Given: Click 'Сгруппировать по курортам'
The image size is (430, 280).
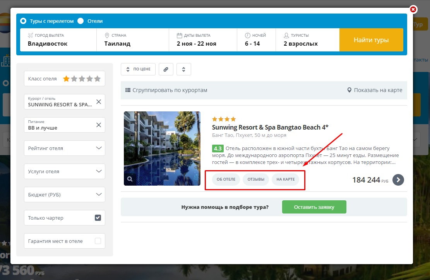Looking at the screenshot, I should click(166, 90).
